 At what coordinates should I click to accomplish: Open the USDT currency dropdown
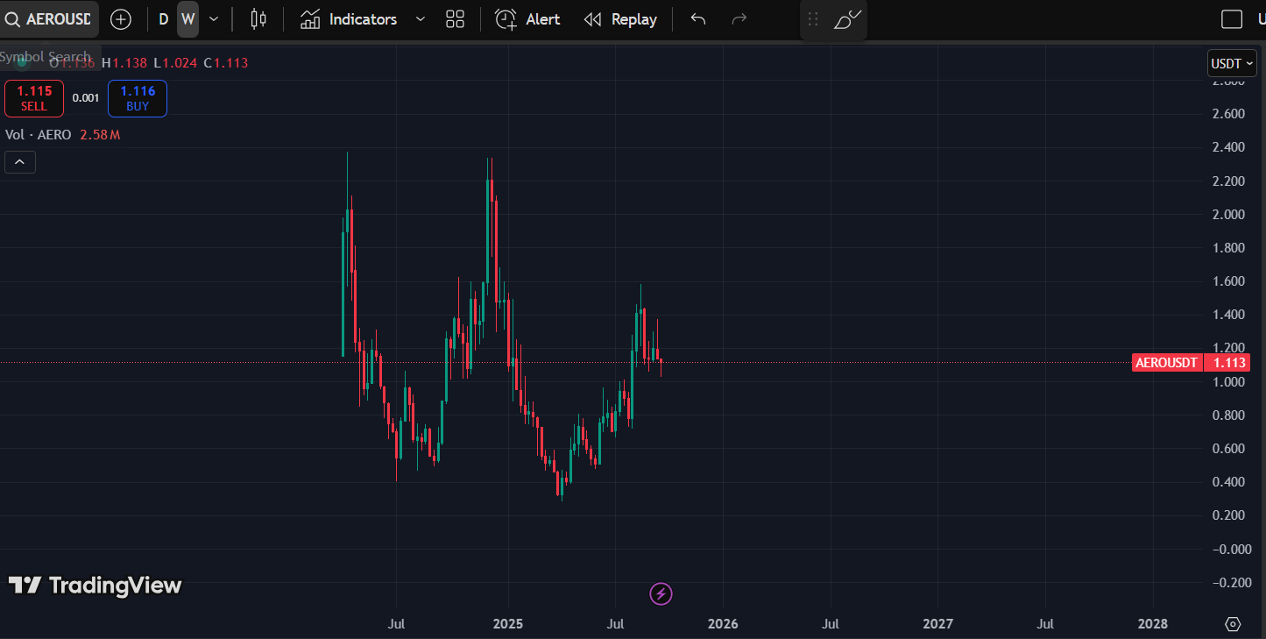[1232, 63]
